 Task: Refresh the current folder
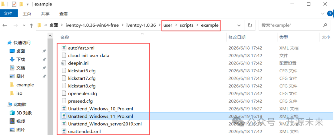(250, 26)
